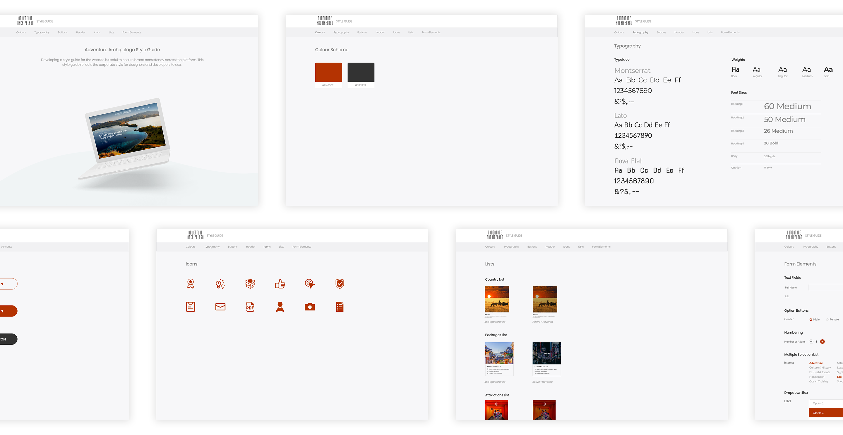Viewport: 843px width, 435px height.
Task: Select the thumbs up icon
Action: (280, 284)
